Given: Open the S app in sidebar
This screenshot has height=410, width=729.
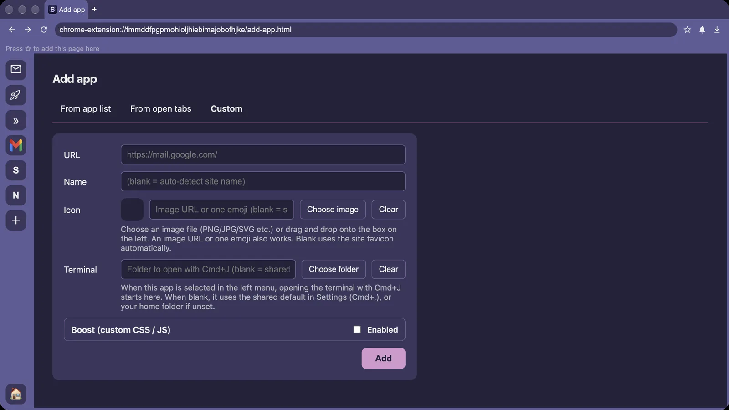Looking at the screenshot, I should click(x=16, y=170).
